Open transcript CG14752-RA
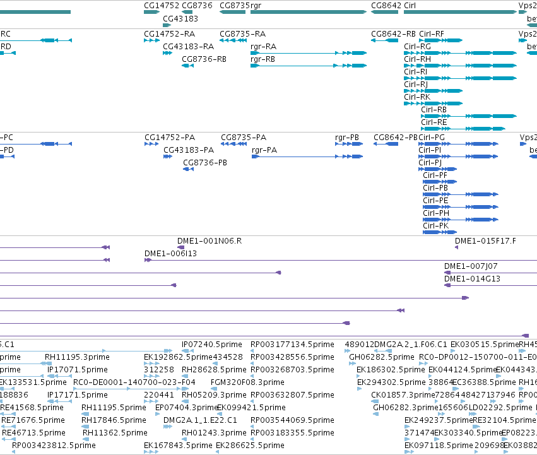 170,34
